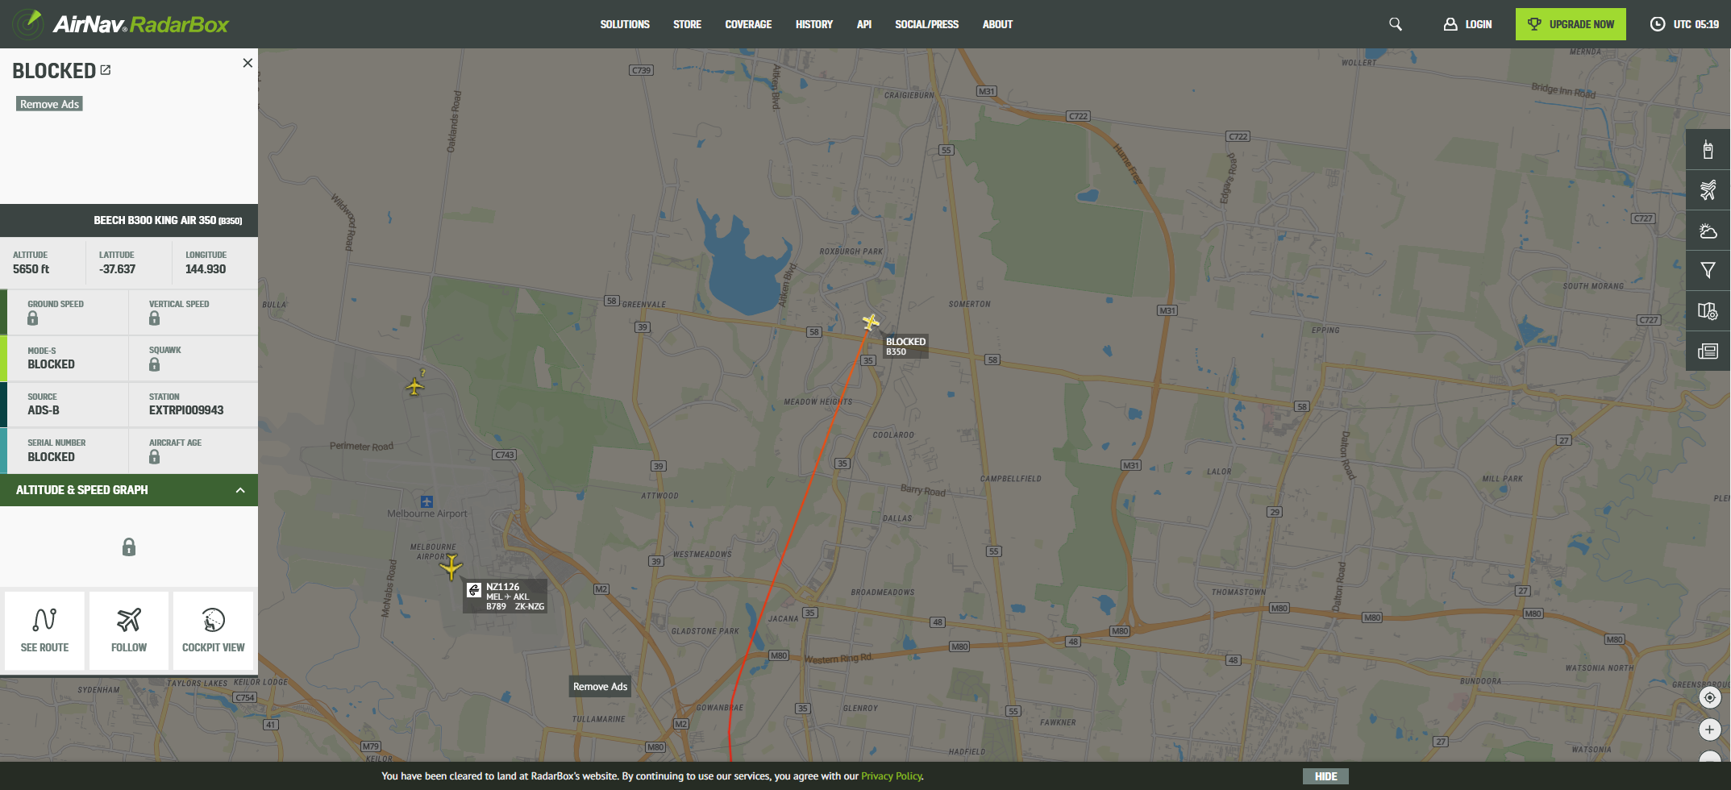Select the NZ1126 aircraft icon at Melbourne Airport

451,567
